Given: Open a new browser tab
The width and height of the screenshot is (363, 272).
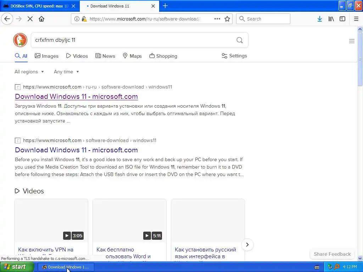Looking at the screenshot, I should pyautogui.click(x=165, y=6).
